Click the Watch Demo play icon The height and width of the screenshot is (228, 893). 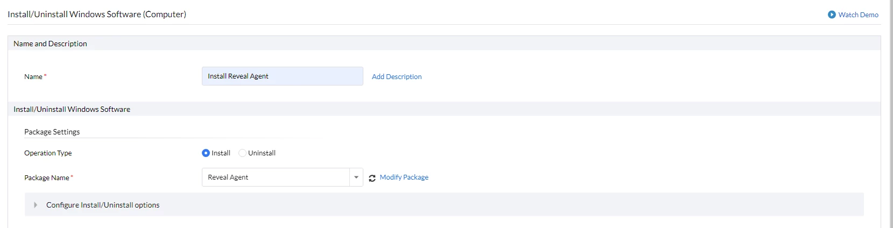click(832, 15)
